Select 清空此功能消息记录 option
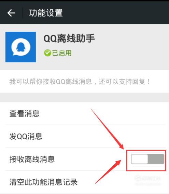 [85, 182]
